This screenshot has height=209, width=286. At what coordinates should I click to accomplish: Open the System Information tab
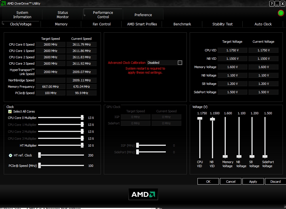point(22,15)
